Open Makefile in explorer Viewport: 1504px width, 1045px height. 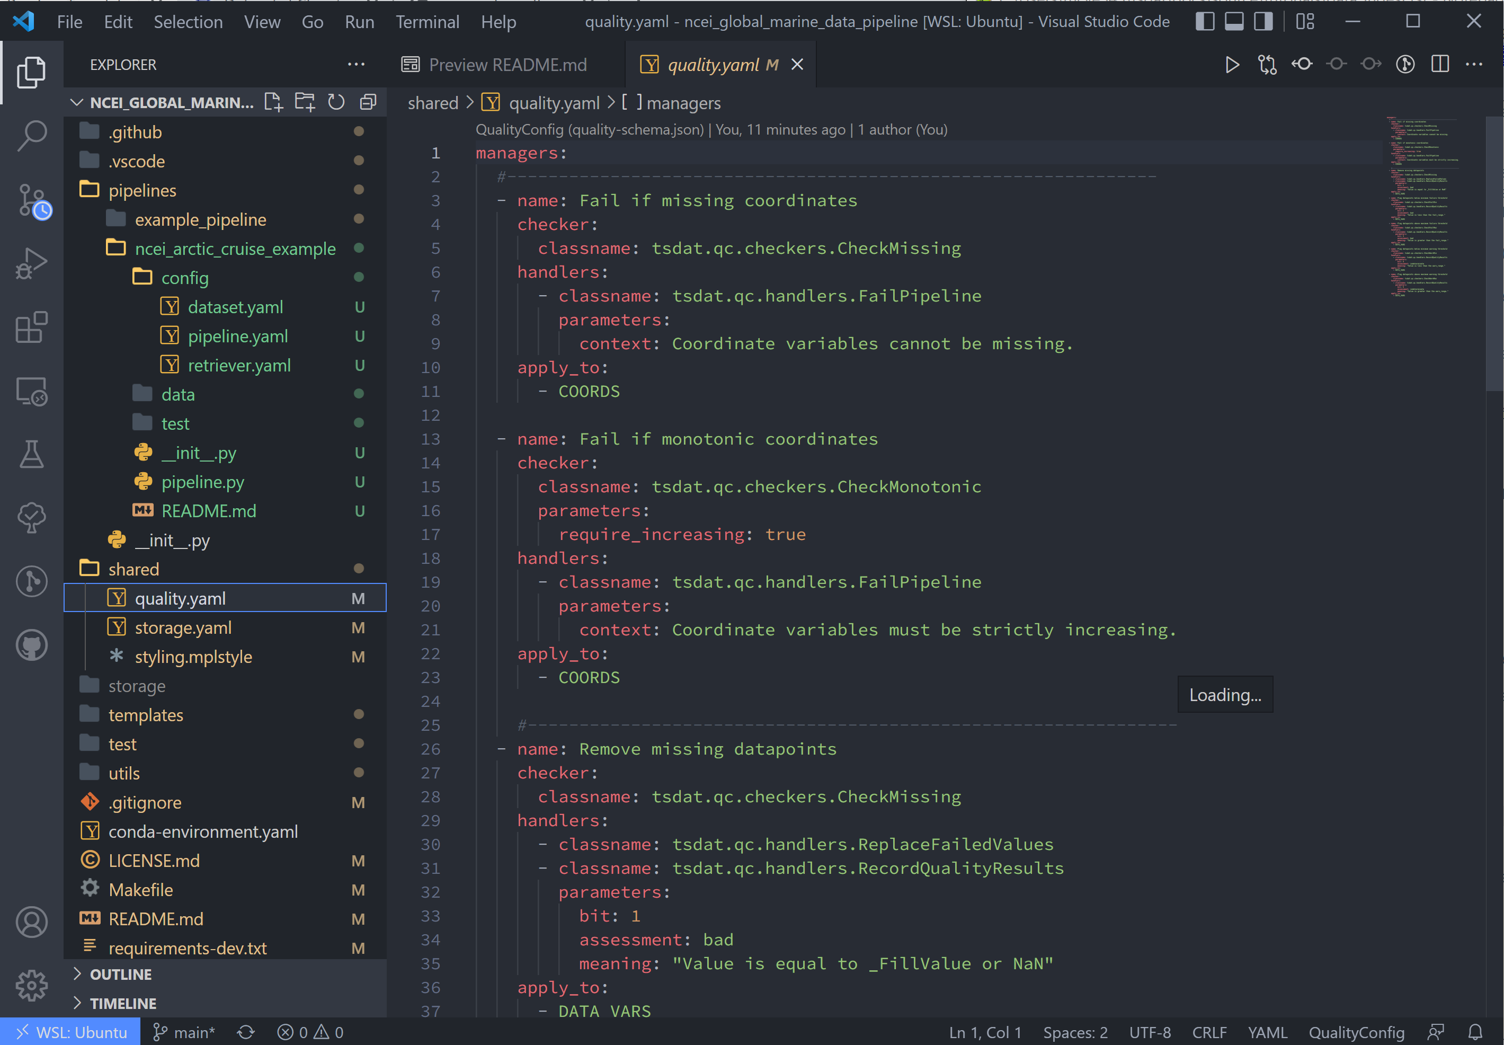click(x=225, y=889)
